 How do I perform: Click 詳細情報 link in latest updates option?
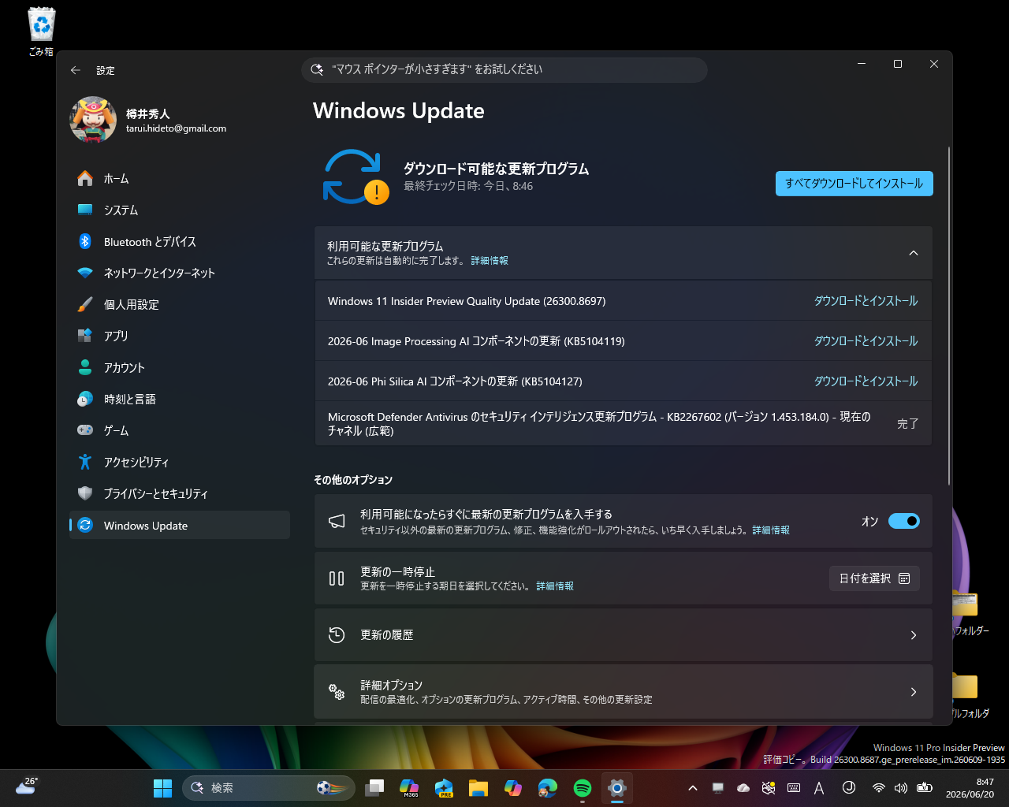[x=771, y=530]
